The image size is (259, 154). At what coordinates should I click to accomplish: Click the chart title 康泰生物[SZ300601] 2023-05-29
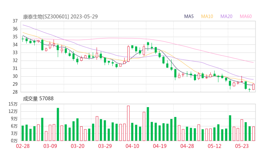click(60, 17)
